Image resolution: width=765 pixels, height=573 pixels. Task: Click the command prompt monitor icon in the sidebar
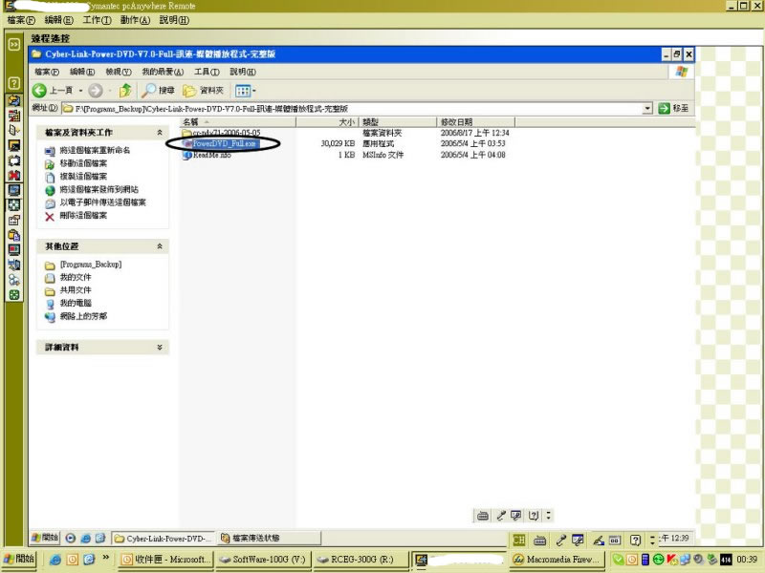(x=14, y=145)
